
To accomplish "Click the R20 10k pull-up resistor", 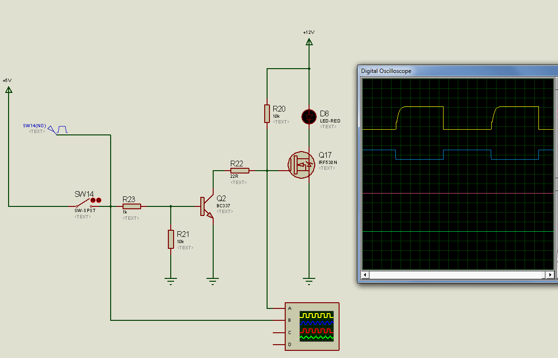I will pyautogui.click(x=267, y=114).
